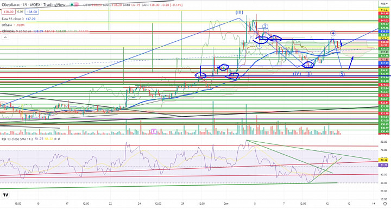Collapse indicator legend with the chevron button
Viewport: 391px width, 209px height.
[5, 37]
